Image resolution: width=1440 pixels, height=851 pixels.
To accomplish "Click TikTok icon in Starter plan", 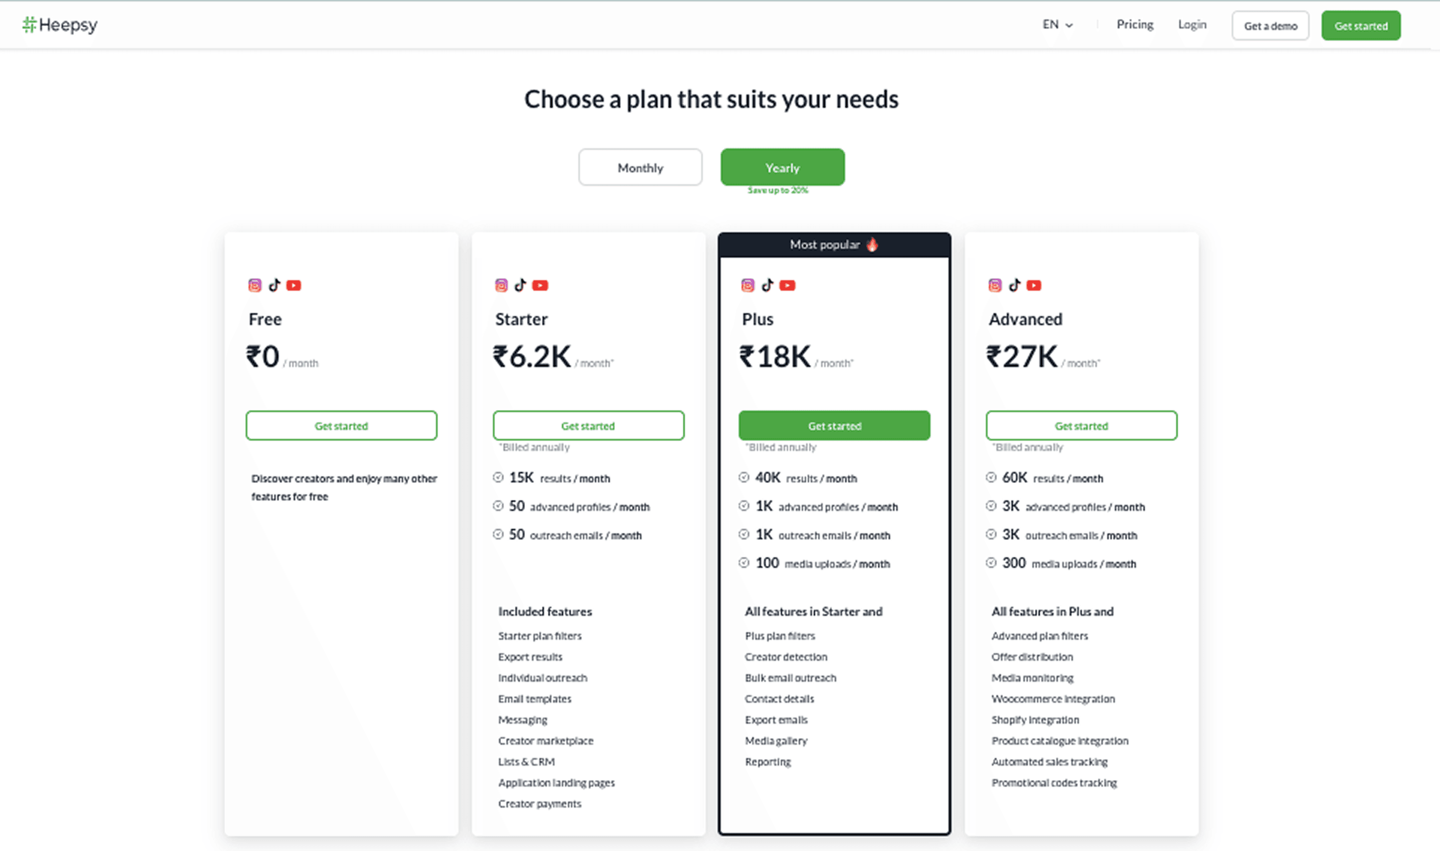I will pos(520,285).
